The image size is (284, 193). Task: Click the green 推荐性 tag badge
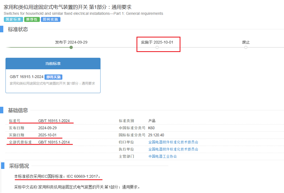[32, 19]
